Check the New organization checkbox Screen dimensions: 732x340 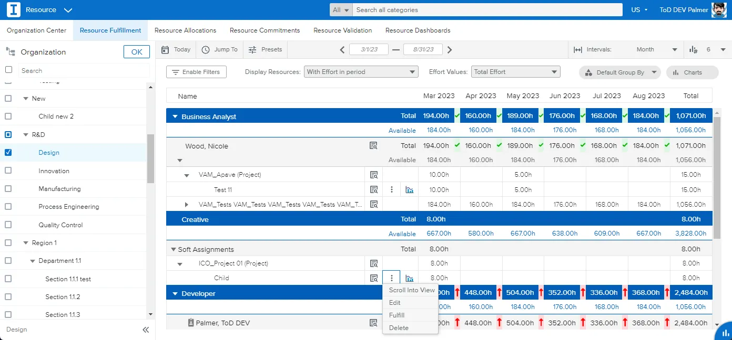(x=8, y=99)
